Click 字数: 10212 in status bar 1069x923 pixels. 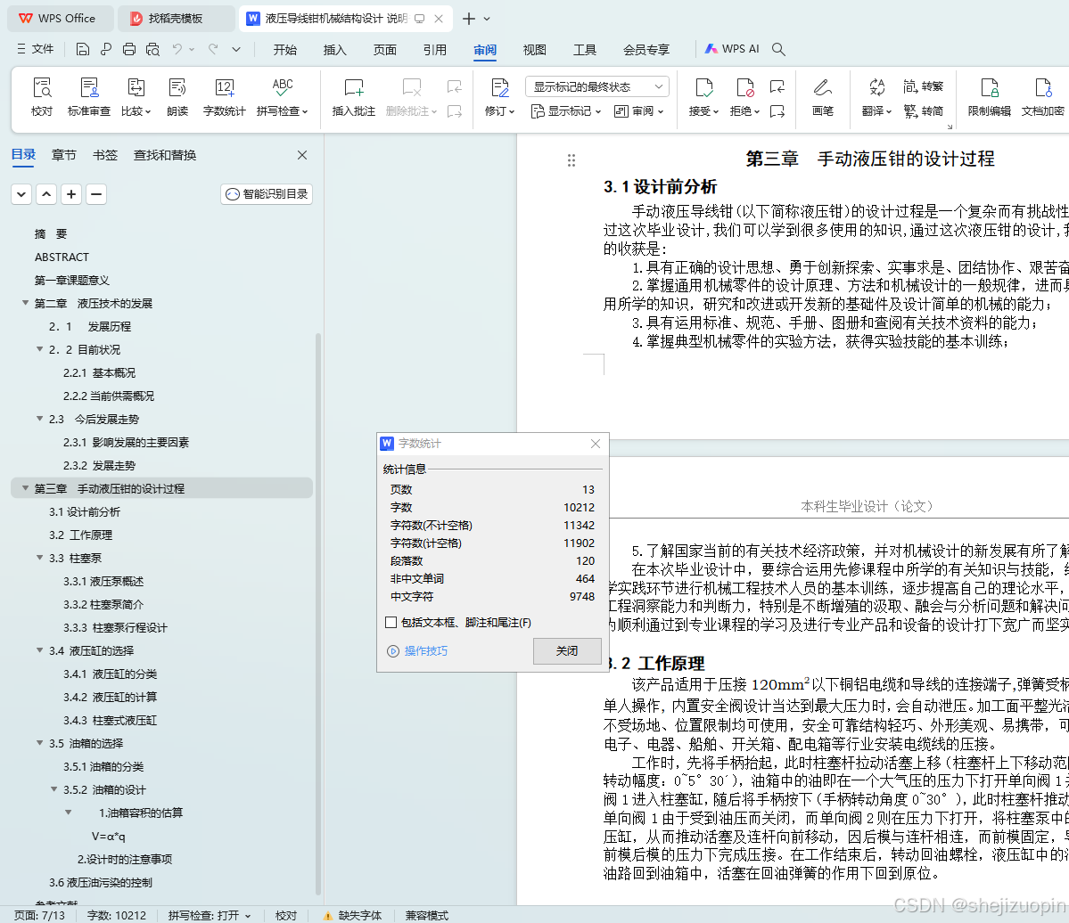[117, 915]
